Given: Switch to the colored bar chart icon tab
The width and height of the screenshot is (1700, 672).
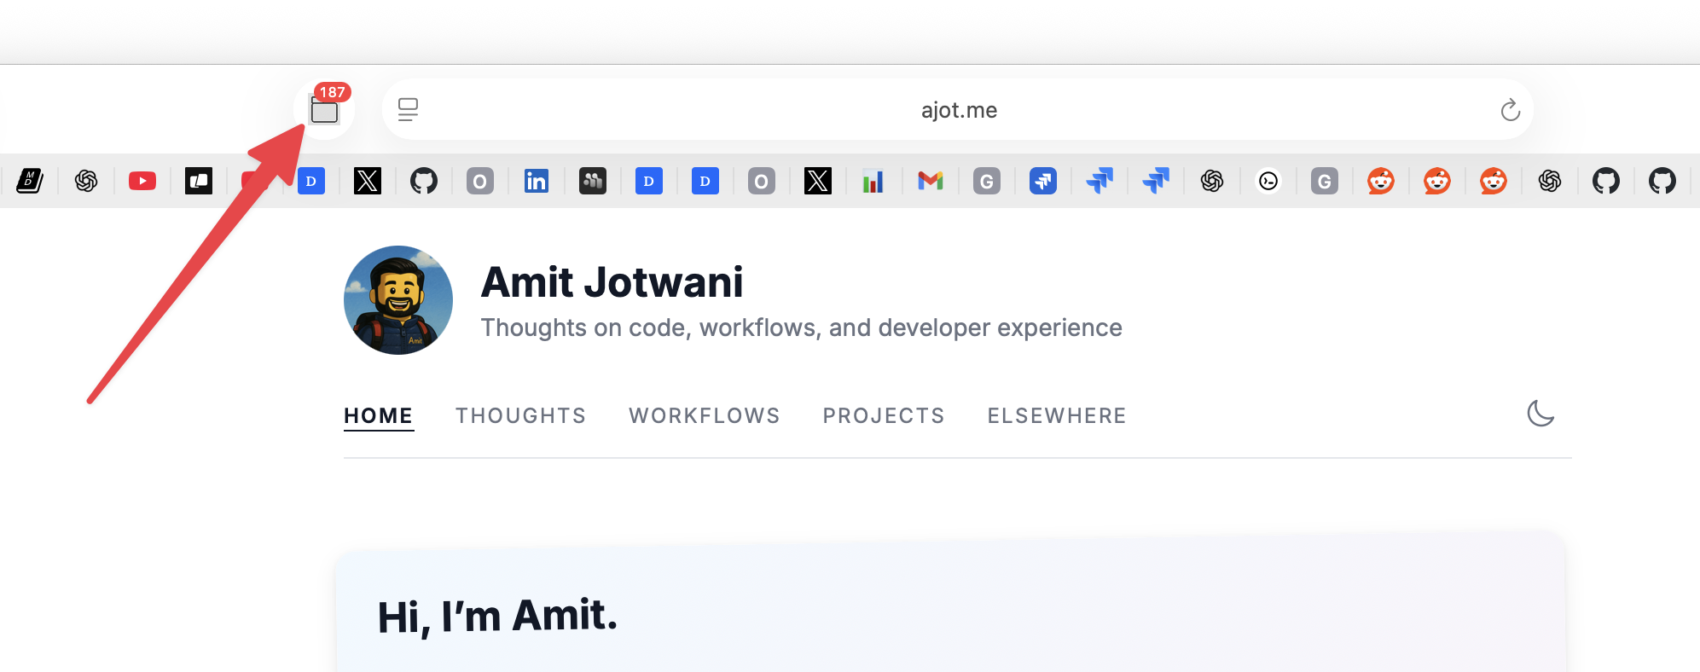Looking at the screenshot, I should 873,181.
